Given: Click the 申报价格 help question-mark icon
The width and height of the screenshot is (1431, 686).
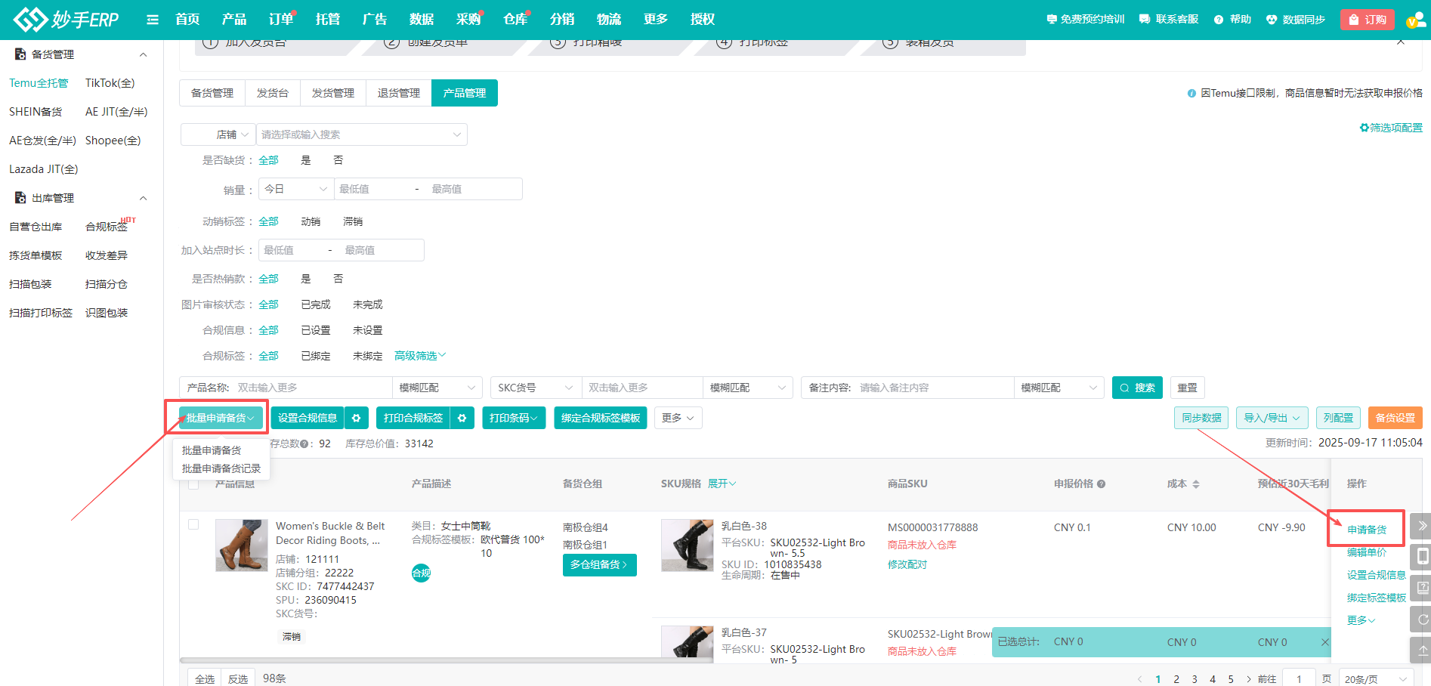Looking at the screenshot, I should point(1102,484).
